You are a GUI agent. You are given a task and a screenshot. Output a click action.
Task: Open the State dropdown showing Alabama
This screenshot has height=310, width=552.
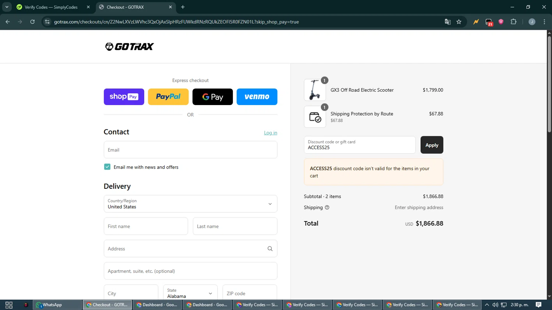(x=190, y=293)
